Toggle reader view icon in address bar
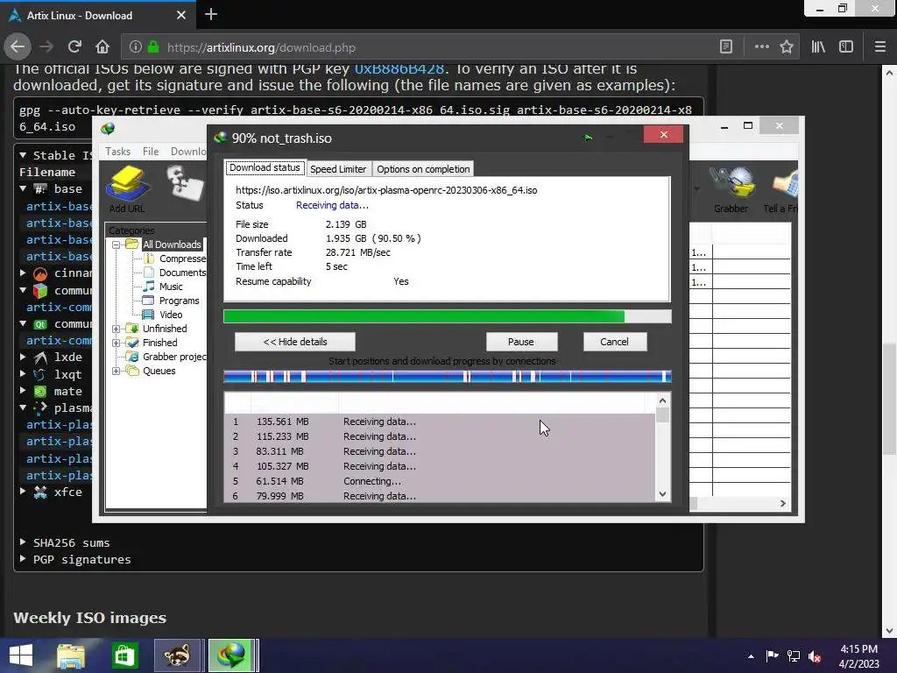897x673 pixels. [x=726, y=47]
